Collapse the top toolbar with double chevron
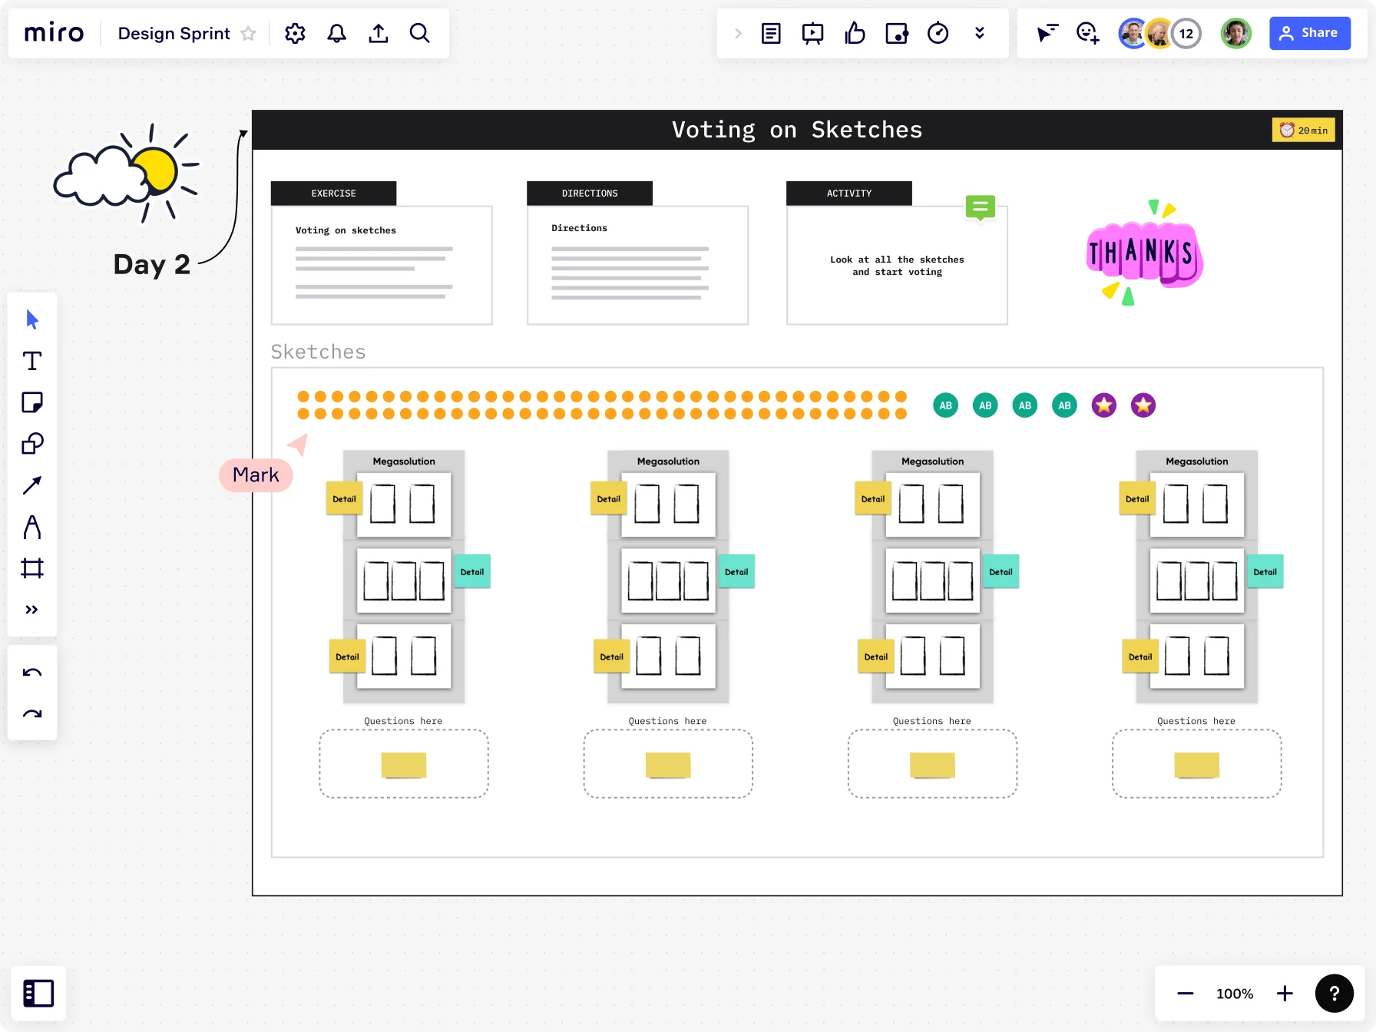 pyautogui.click(x=980, y=33)
